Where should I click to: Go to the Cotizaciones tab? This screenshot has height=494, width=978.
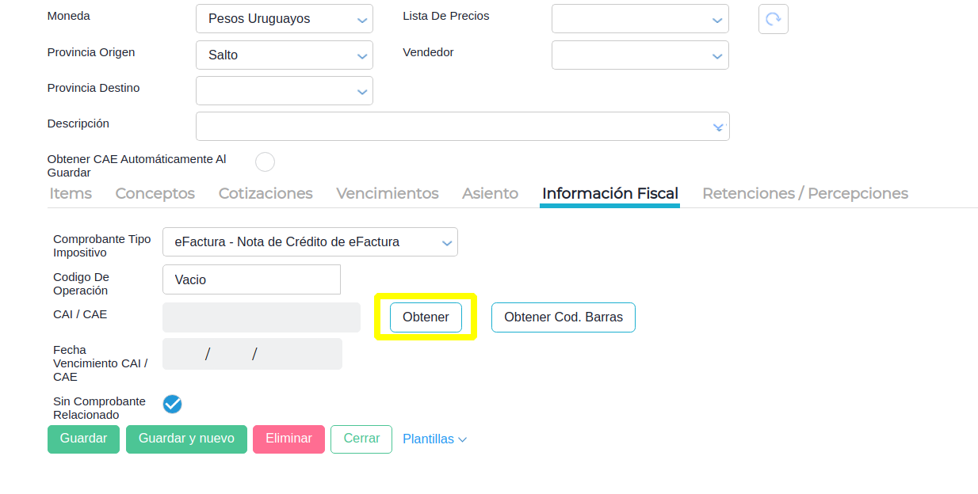pos(266,193)
